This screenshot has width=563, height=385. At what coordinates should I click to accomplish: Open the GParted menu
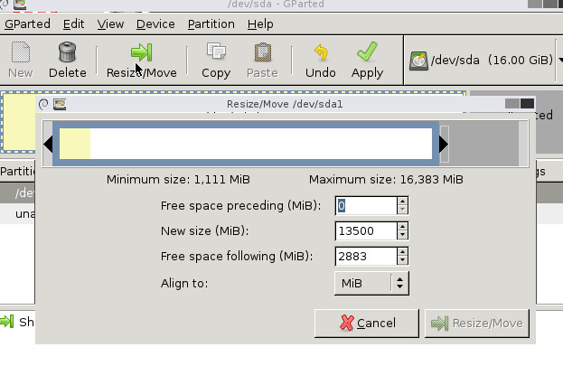tap(27, 24)
